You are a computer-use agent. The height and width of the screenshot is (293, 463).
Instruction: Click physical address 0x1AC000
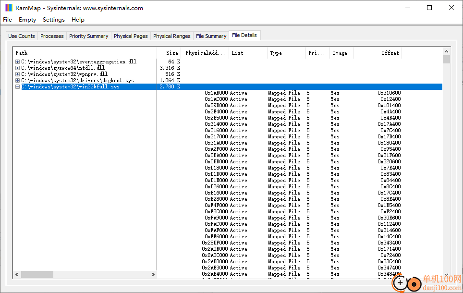(216, 99)
